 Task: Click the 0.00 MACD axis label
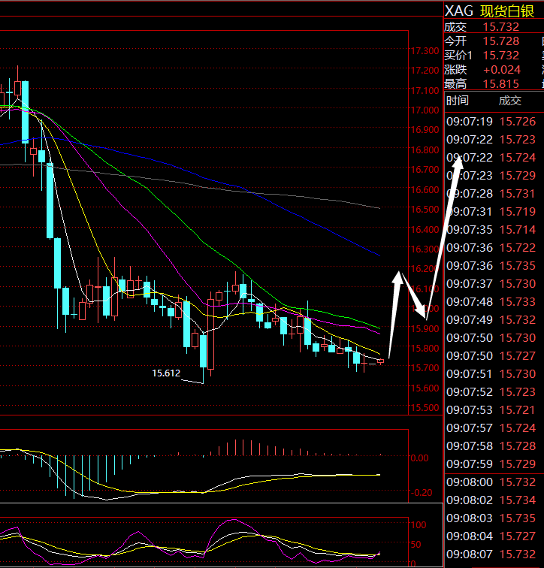pyautogui.click(x=419, y=458)
